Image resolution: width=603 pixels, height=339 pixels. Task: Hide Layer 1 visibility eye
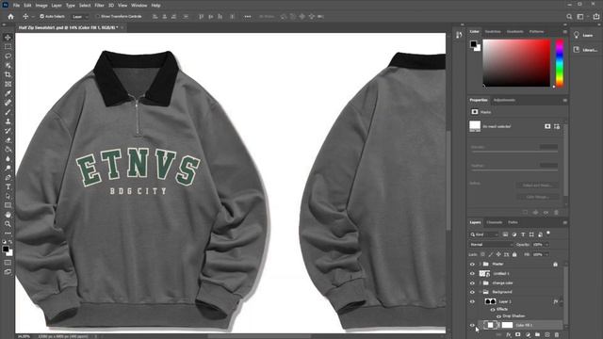coord(472,301)
